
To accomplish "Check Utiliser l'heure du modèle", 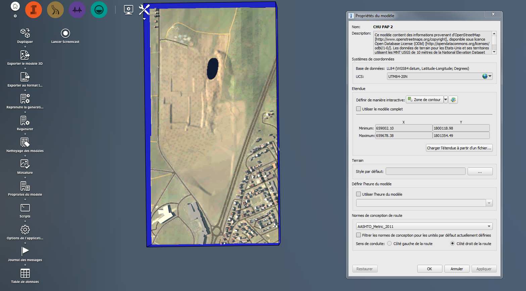I will tap(358, 194).
